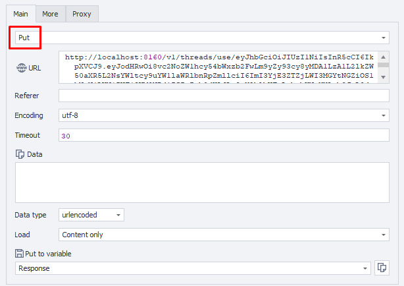Click the Encoding label text

(x=29, y=115)
